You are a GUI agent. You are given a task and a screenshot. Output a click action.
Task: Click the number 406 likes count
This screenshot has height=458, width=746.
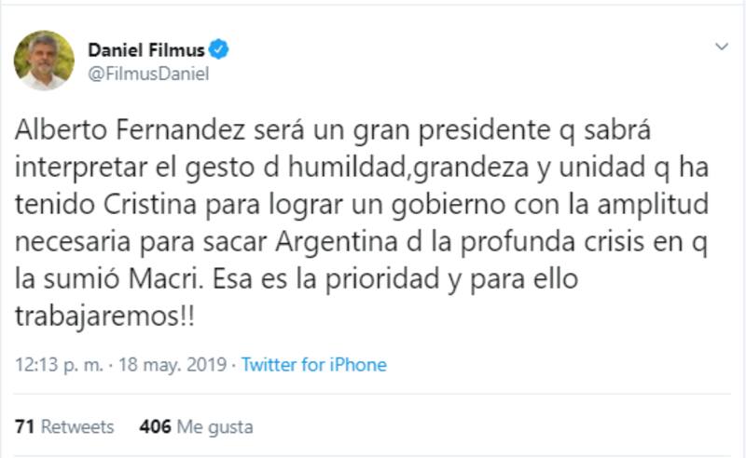point(155,426)
